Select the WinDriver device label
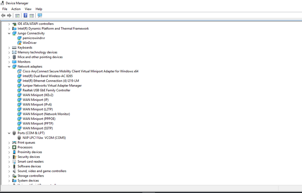 29,43
